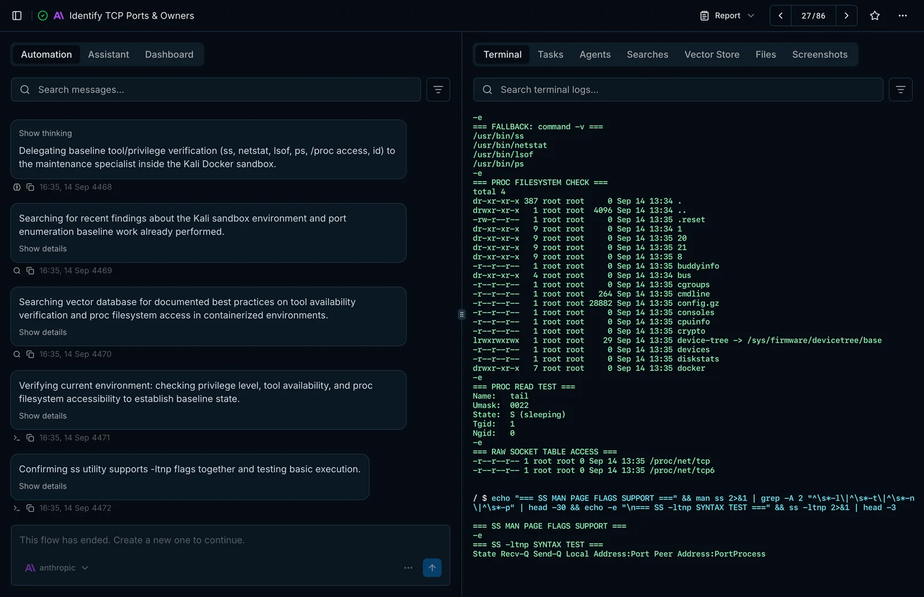Open the Report dropdown
Screen dimensions: 924x597
[727, 16]
